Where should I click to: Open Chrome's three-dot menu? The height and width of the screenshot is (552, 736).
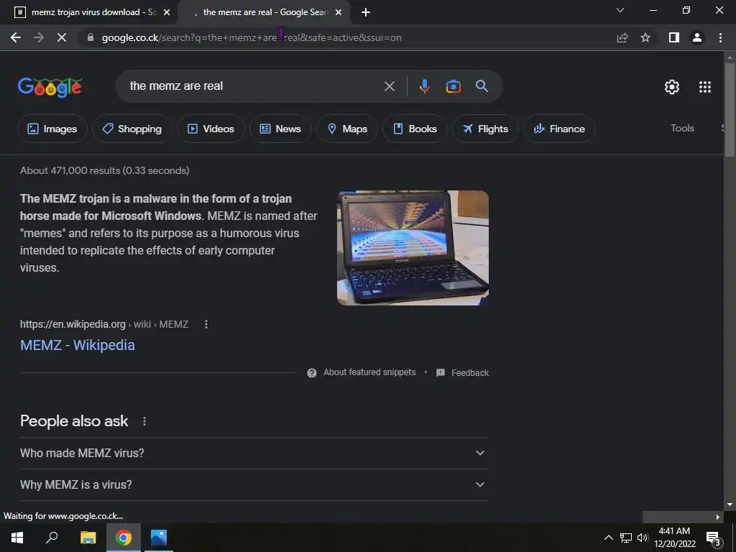tap(720, 37)
